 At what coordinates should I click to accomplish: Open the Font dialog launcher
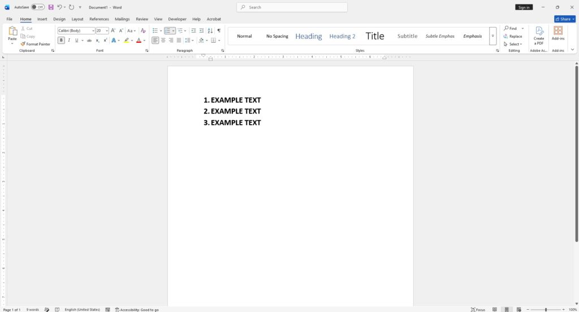pyautogui.click(x=147, y=50)
